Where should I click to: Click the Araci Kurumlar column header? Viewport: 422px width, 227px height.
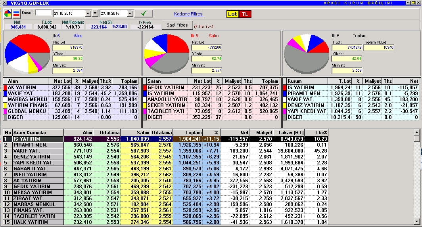pyautogui.click(x=38, y=133)
